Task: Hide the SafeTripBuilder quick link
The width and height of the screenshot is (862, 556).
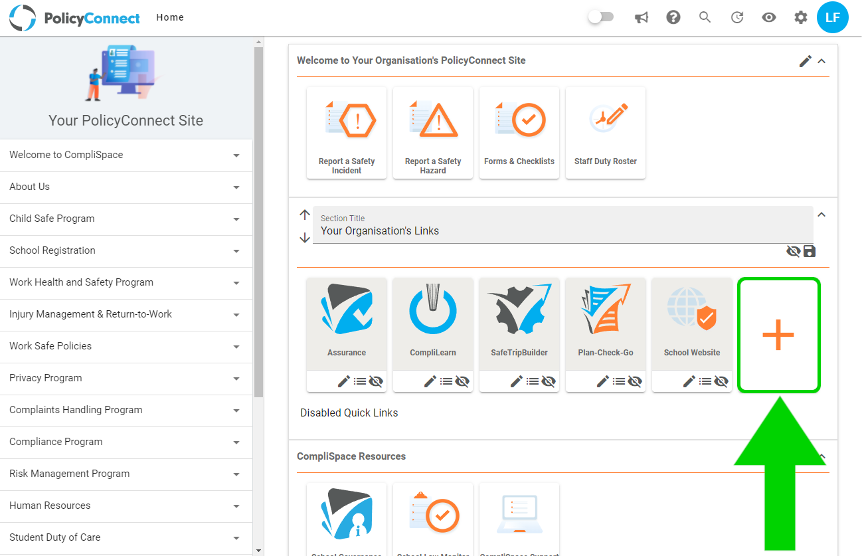Action: click(549, 381)
